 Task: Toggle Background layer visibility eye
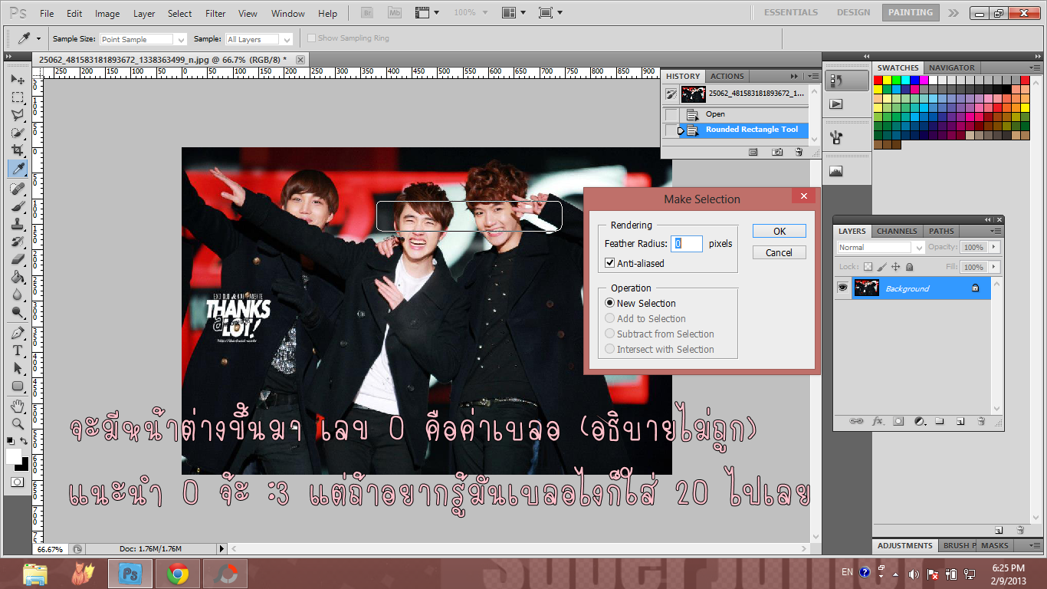pos(843,288)
